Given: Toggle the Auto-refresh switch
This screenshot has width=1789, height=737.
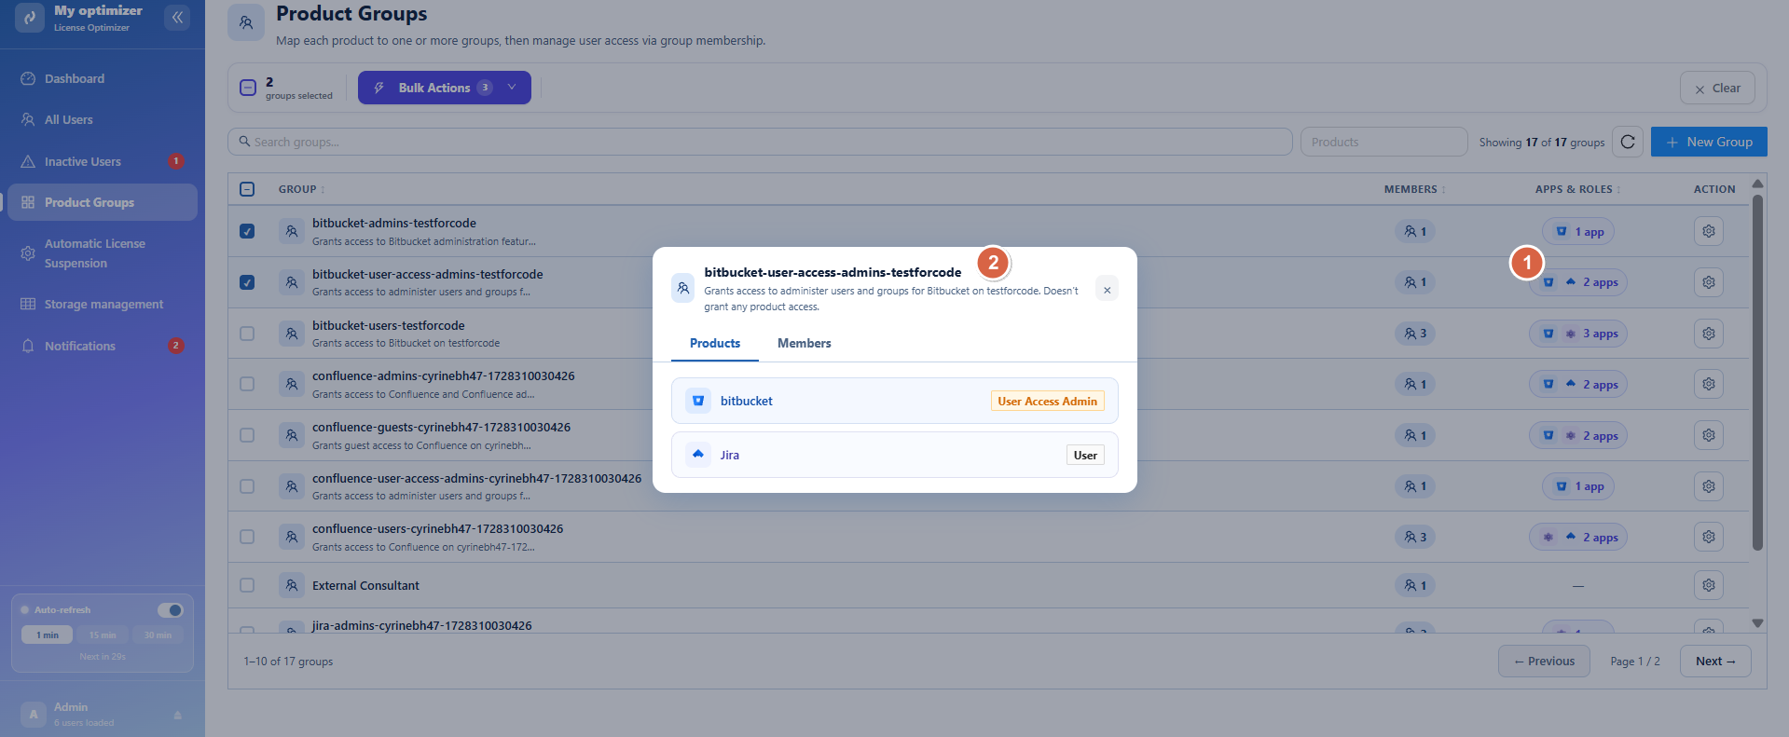Looking at the screenshot, I should click(x=171, y=610).
